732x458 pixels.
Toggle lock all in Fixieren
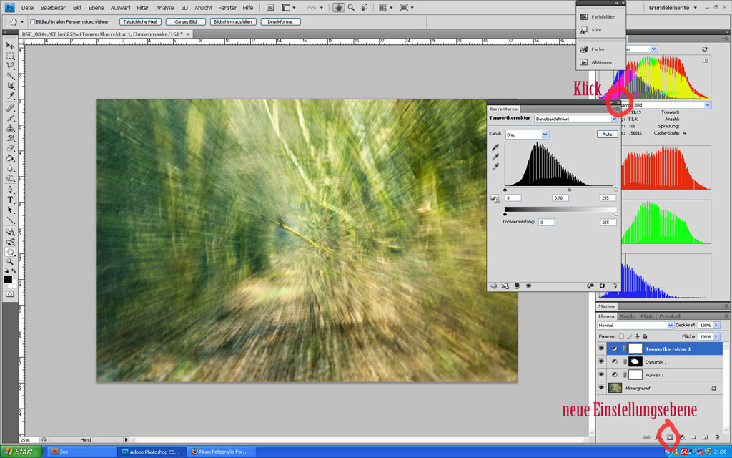point(645,336)
